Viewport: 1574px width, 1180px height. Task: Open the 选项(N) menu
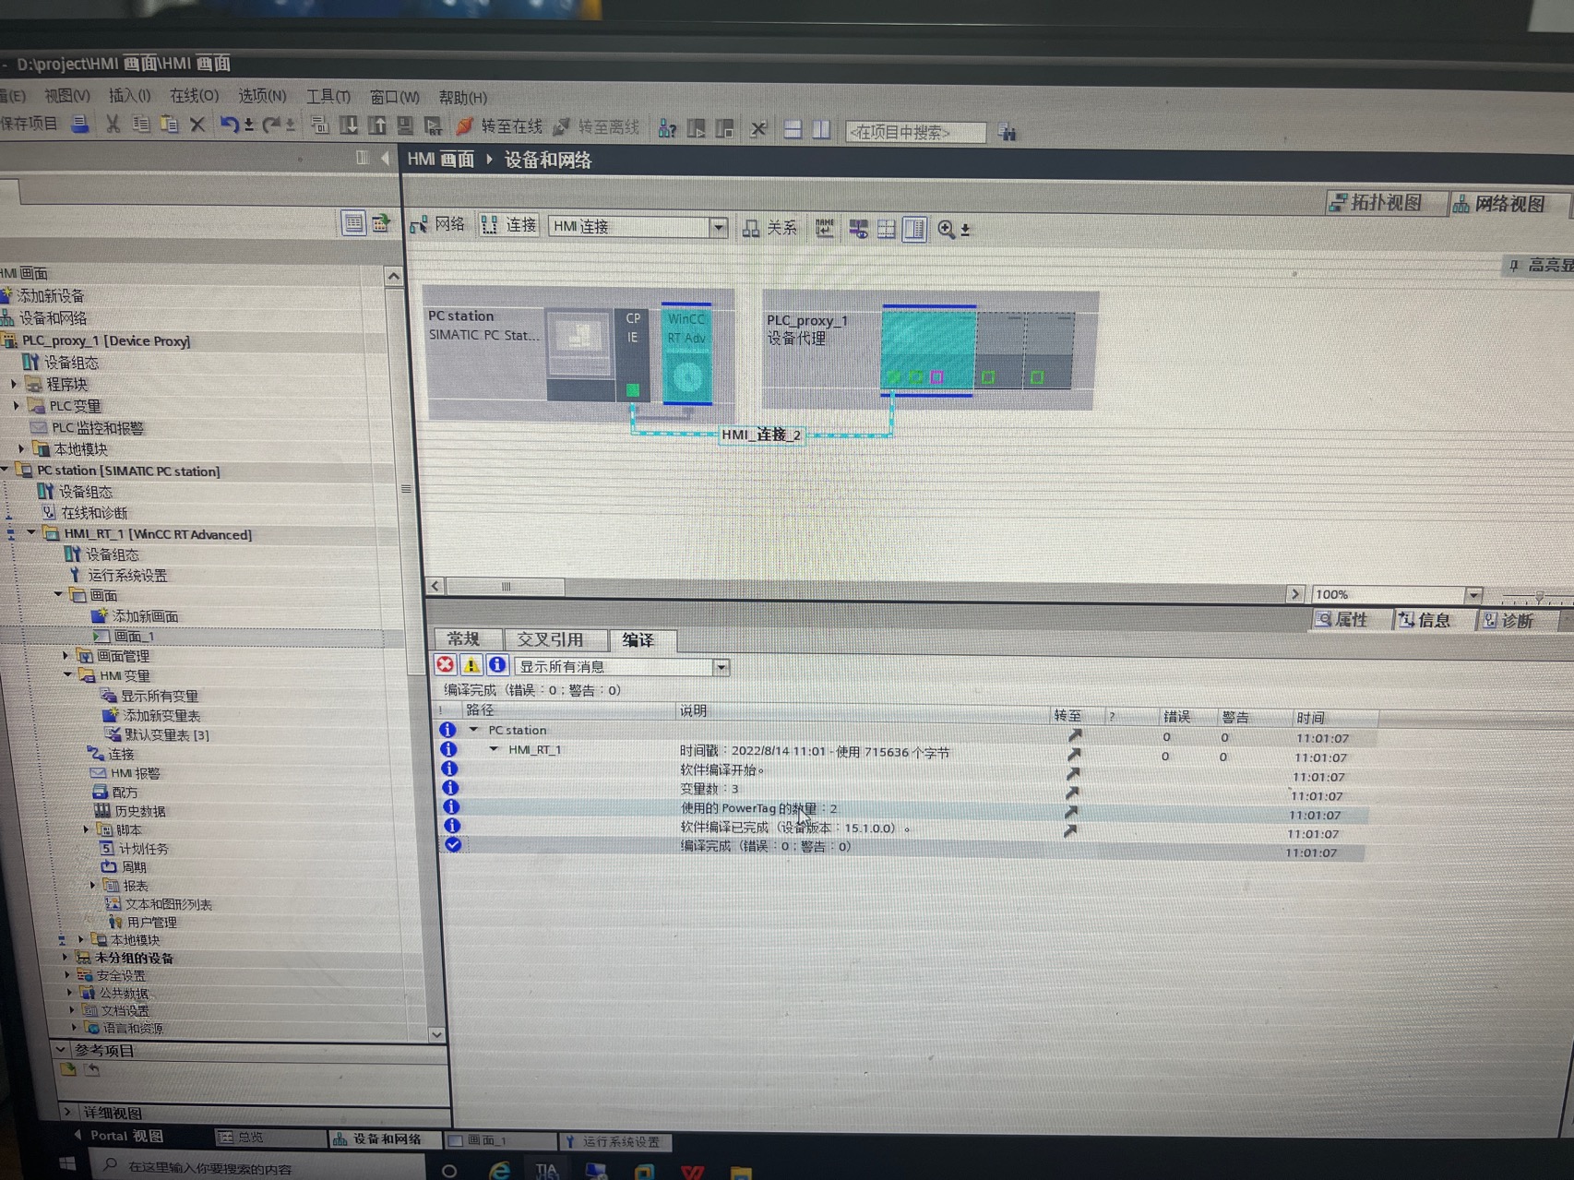pos(262,96)
